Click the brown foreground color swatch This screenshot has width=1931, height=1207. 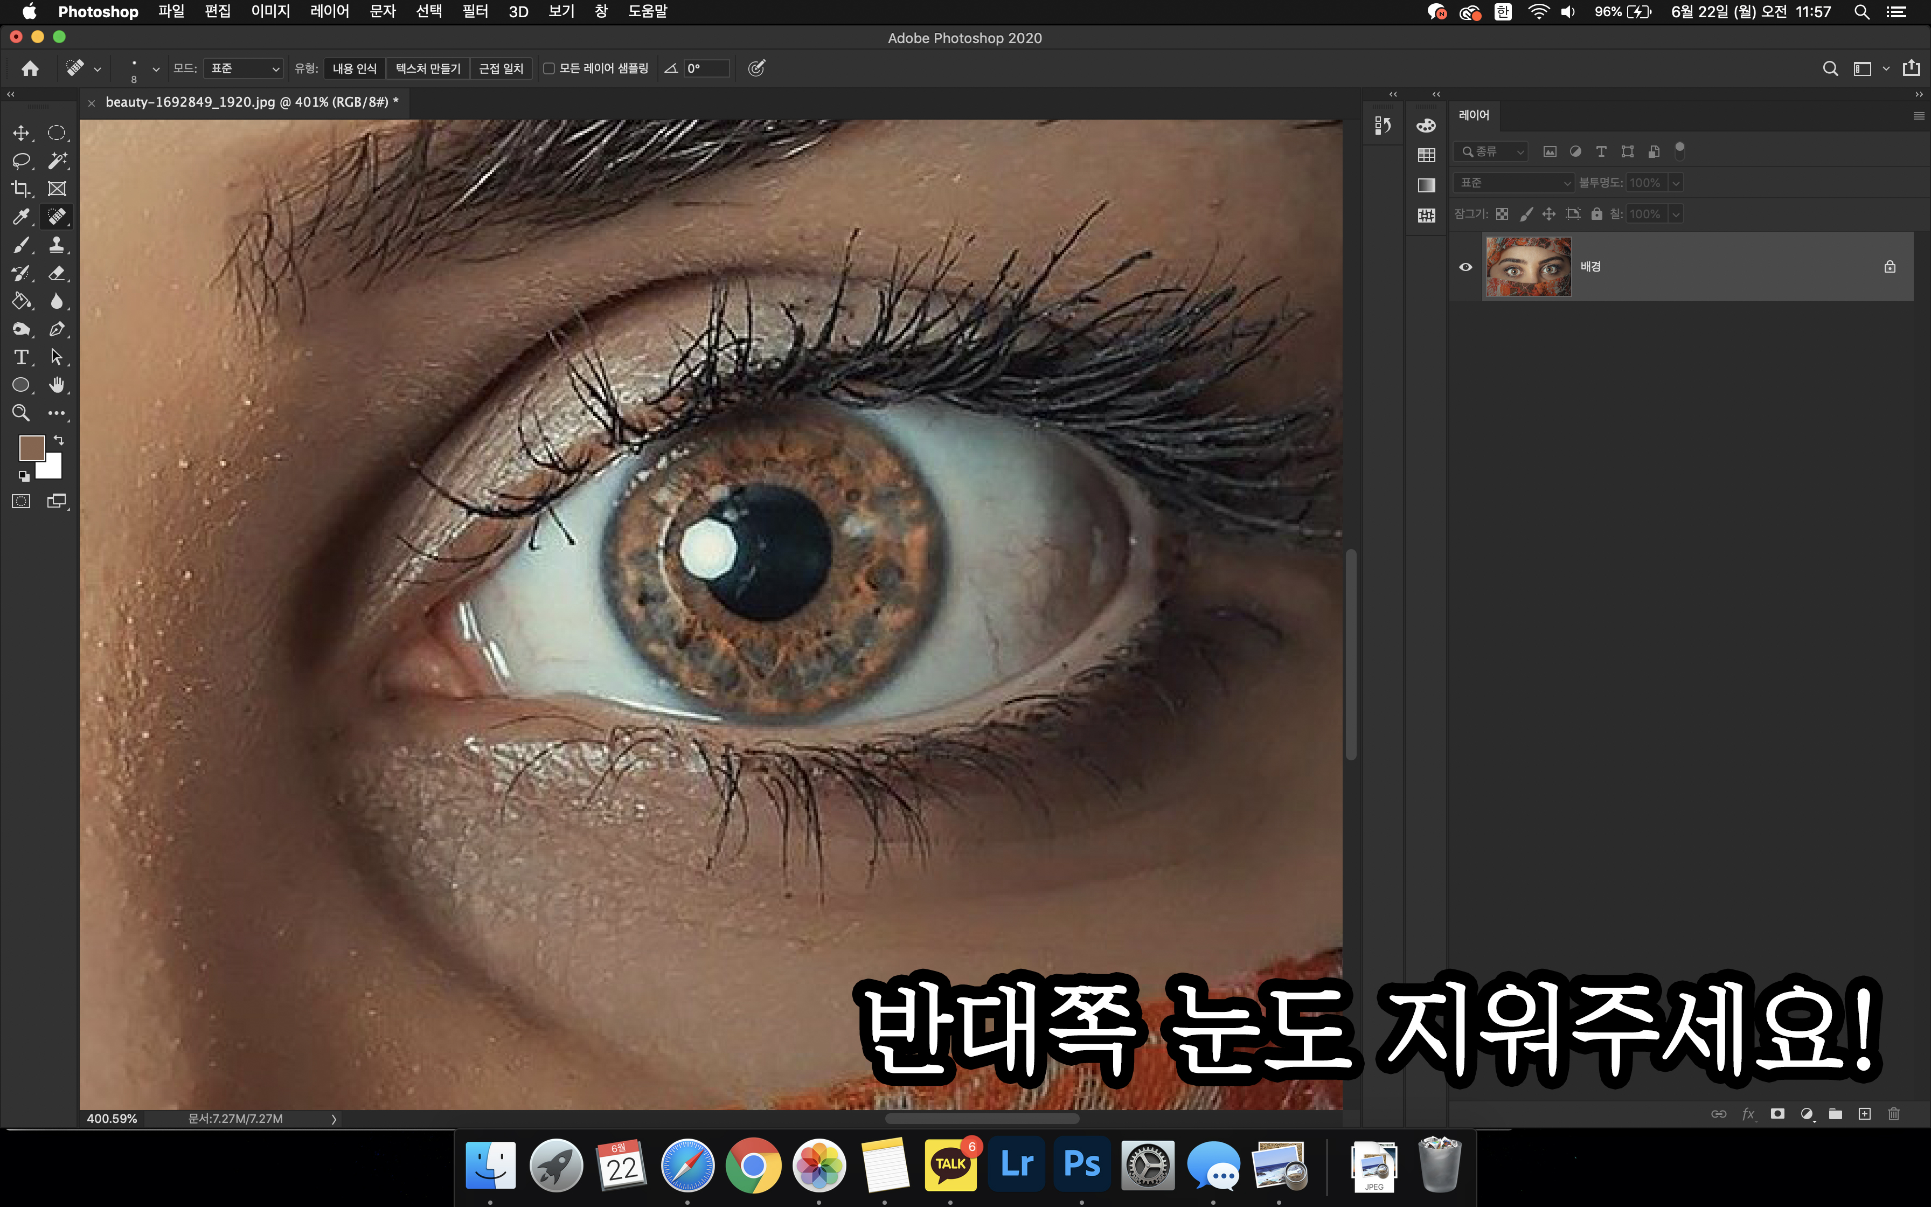coord(31,448)
